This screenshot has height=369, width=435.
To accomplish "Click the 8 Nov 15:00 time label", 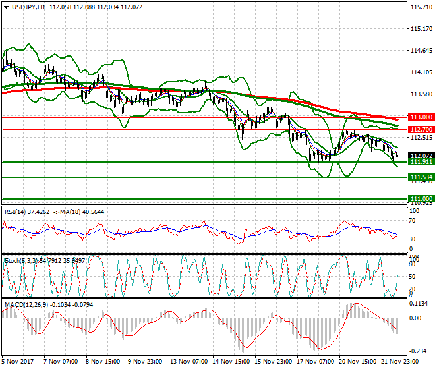I will [103, 362].
